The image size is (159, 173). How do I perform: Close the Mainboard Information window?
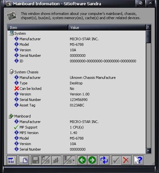[x=150, y=3]
